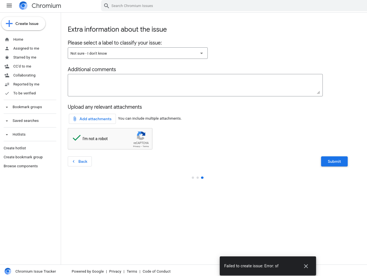This screenshot has height=276, width=367.
Task: Focus the Additional comments text area
Action: click(195, 85)
